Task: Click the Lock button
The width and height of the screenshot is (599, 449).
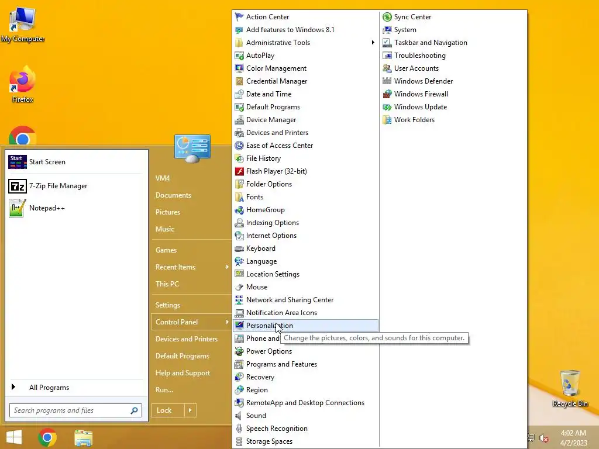Action: pos(168,410)
